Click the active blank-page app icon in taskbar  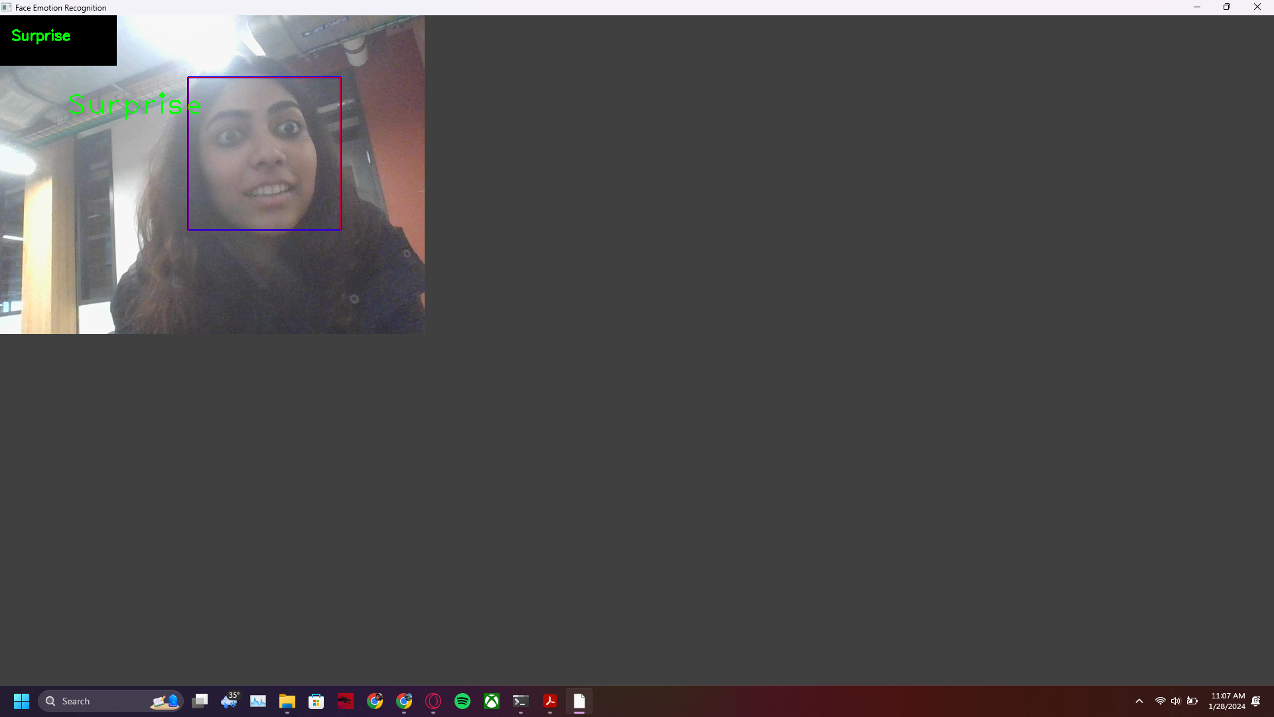[x=579, y=701]
